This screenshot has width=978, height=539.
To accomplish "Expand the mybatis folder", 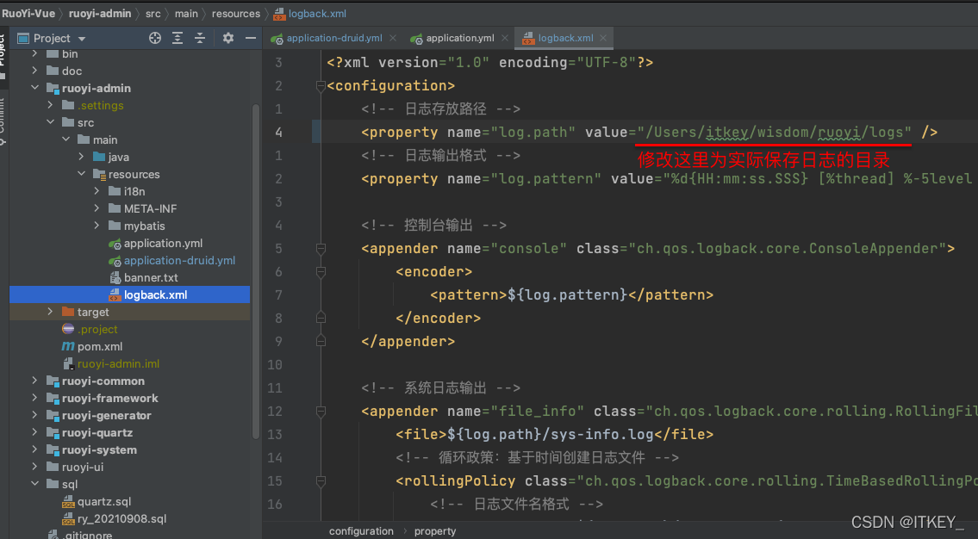I will pos(97,226).
